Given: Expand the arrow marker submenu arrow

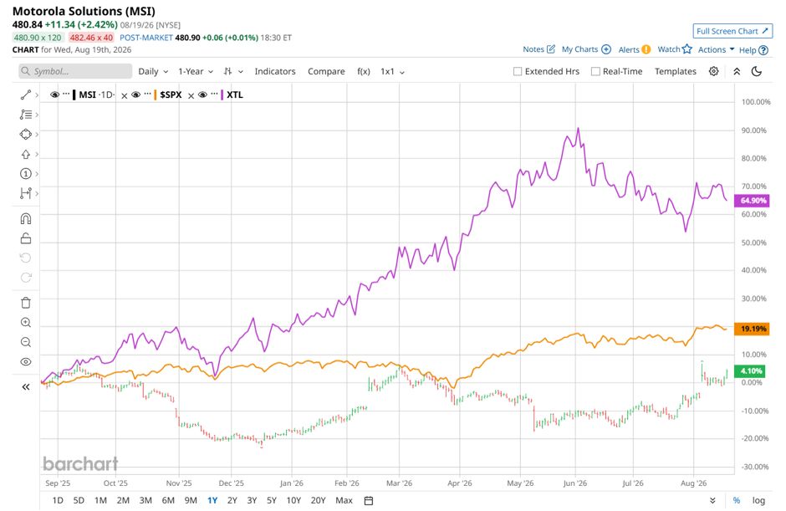Looking at the screenshot, I should click(37, 155).
